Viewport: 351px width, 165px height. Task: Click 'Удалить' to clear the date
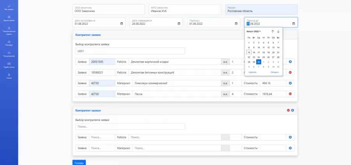pos(252,72)
